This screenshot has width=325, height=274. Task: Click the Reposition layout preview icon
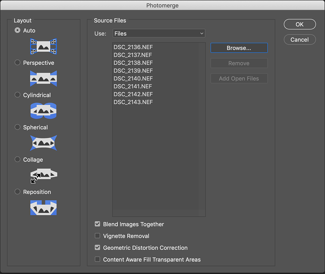43,207
